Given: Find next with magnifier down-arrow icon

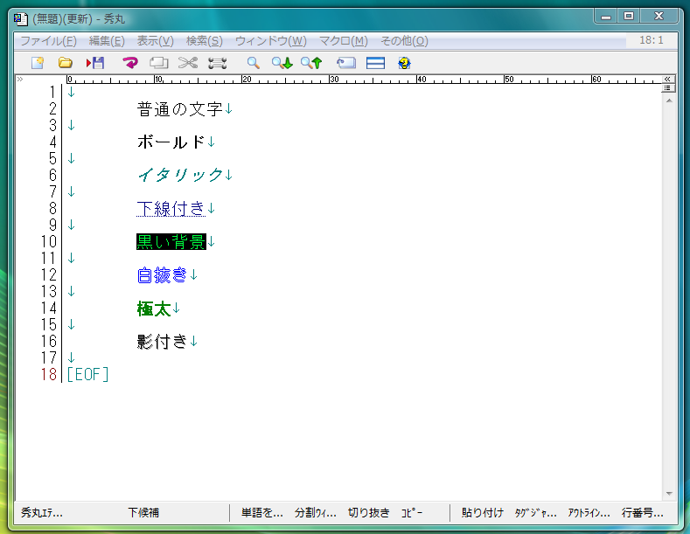Looking at the screenshot, I should pos(282,63).
